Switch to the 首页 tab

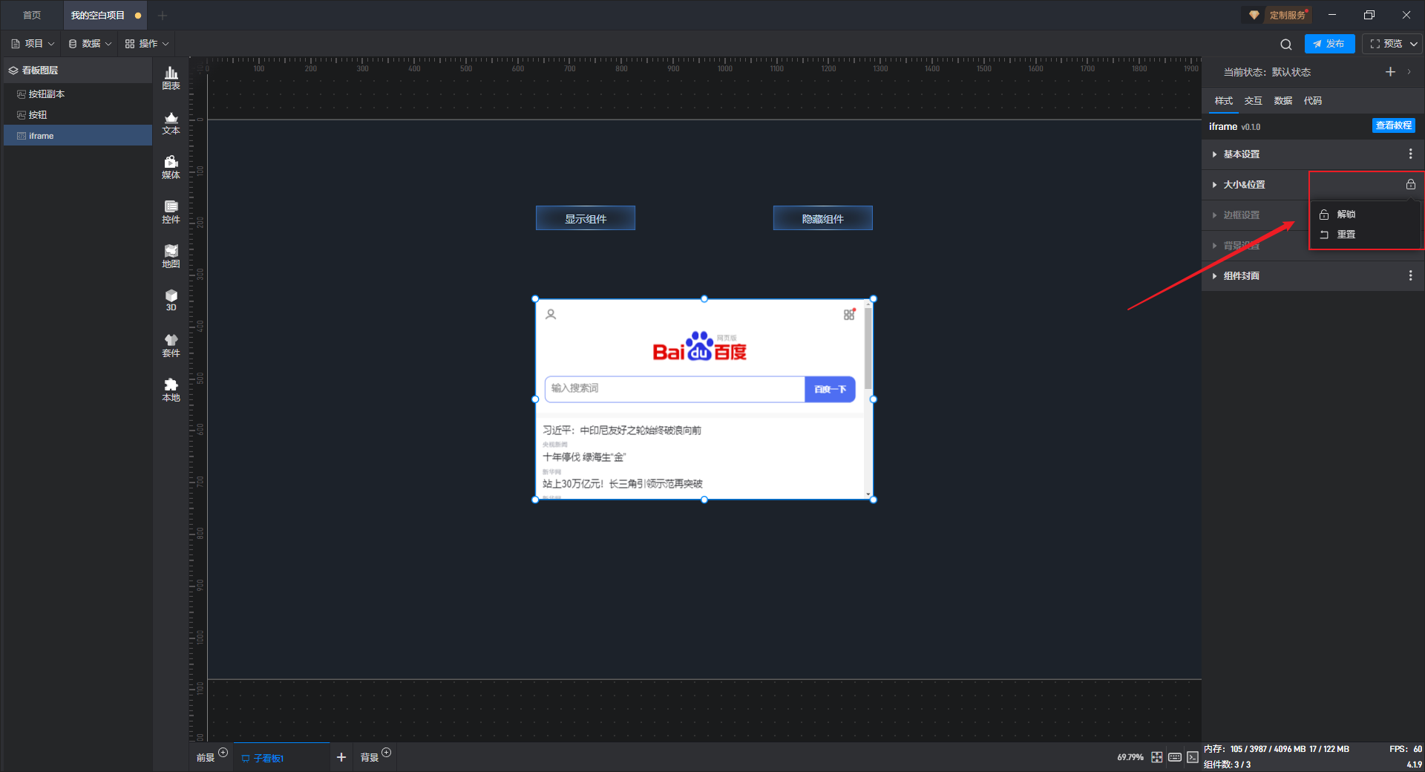32,15
